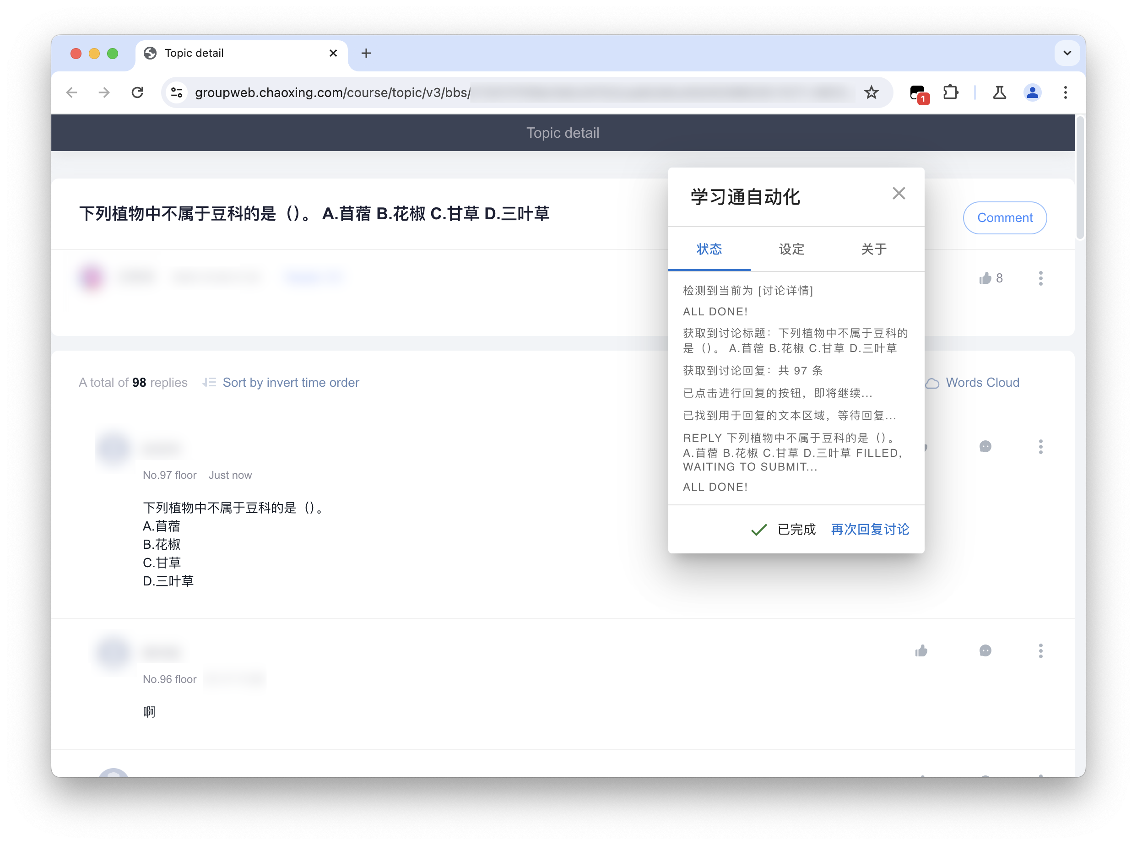The image size is (1137, 845).
Task: Switch to the 设定 tab
Action: click(x=791, y=249)
